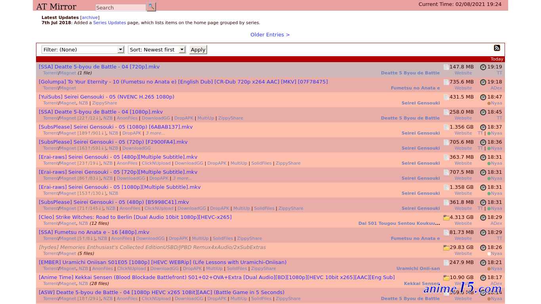Screen dimensions: 541x304
Task: Open Cleo Strike Witches Road to Berlin entry
Action: 135,217
